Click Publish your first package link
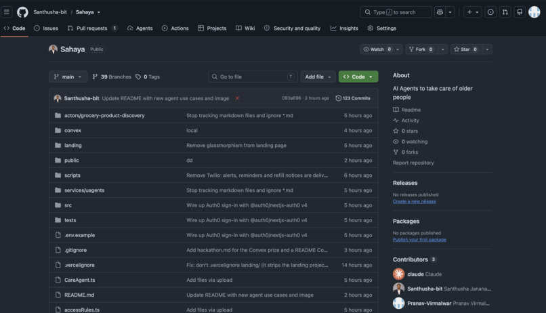 [x=419, y=240]
